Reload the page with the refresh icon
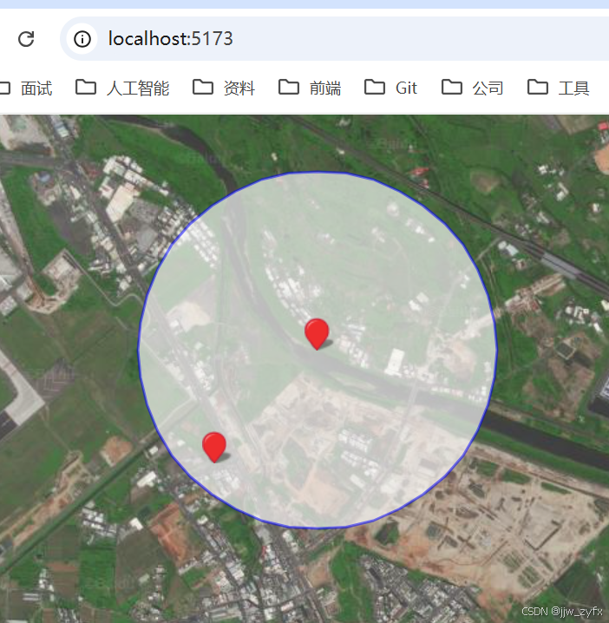Viewport: 609px width, 623px height. coord(26,39)
